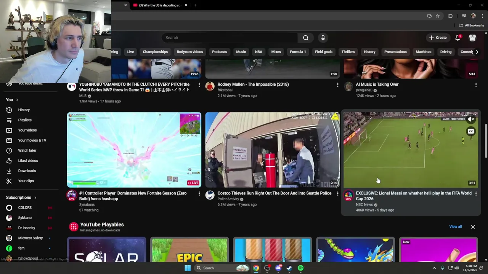Open the Fortnite live stream thumbnail
488x274 pixels.
coord(134,150)
